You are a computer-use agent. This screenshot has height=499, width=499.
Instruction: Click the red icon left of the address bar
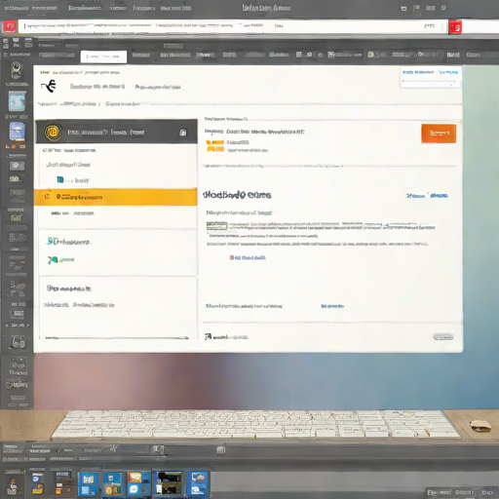[10, 26]
